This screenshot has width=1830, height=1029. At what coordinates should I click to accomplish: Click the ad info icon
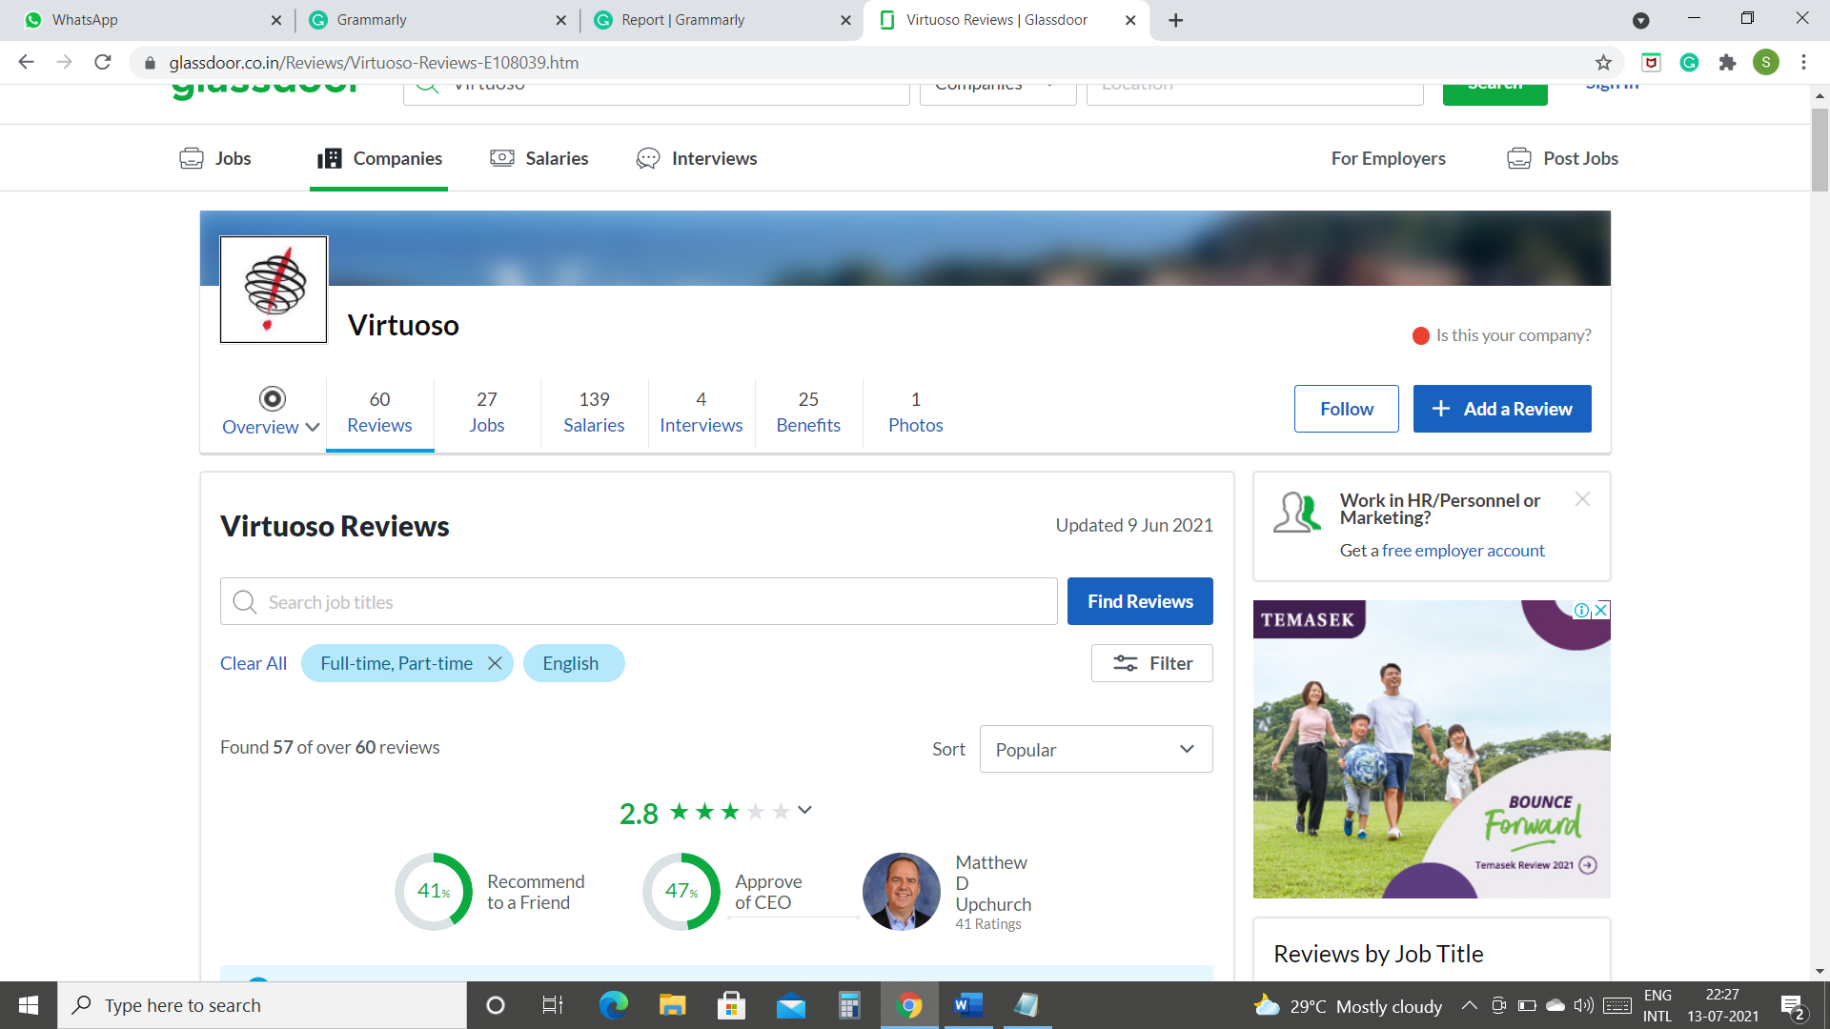[x=1581, y=610]
